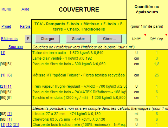Open source [1] in the Métisse MT row
Image resolution: width=168 pixels, height=128 pixels.
(3, 75)
